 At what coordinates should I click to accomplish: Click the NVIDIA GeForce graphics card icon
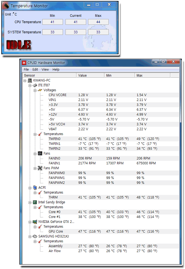[x=35, y=222]
